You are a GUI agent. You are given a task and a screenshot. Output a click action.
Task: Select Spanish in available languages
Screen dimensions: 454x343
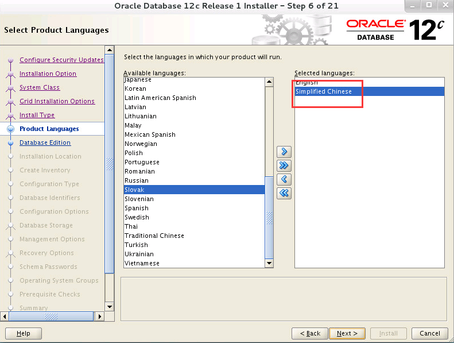coord(194,208)
